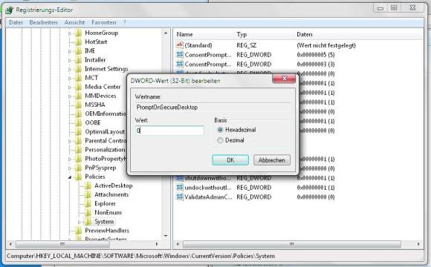Screen dimensions: 431x267
Task: Select the Dezimal radio button
Action: pyautogui.click(x=220, y=140)
